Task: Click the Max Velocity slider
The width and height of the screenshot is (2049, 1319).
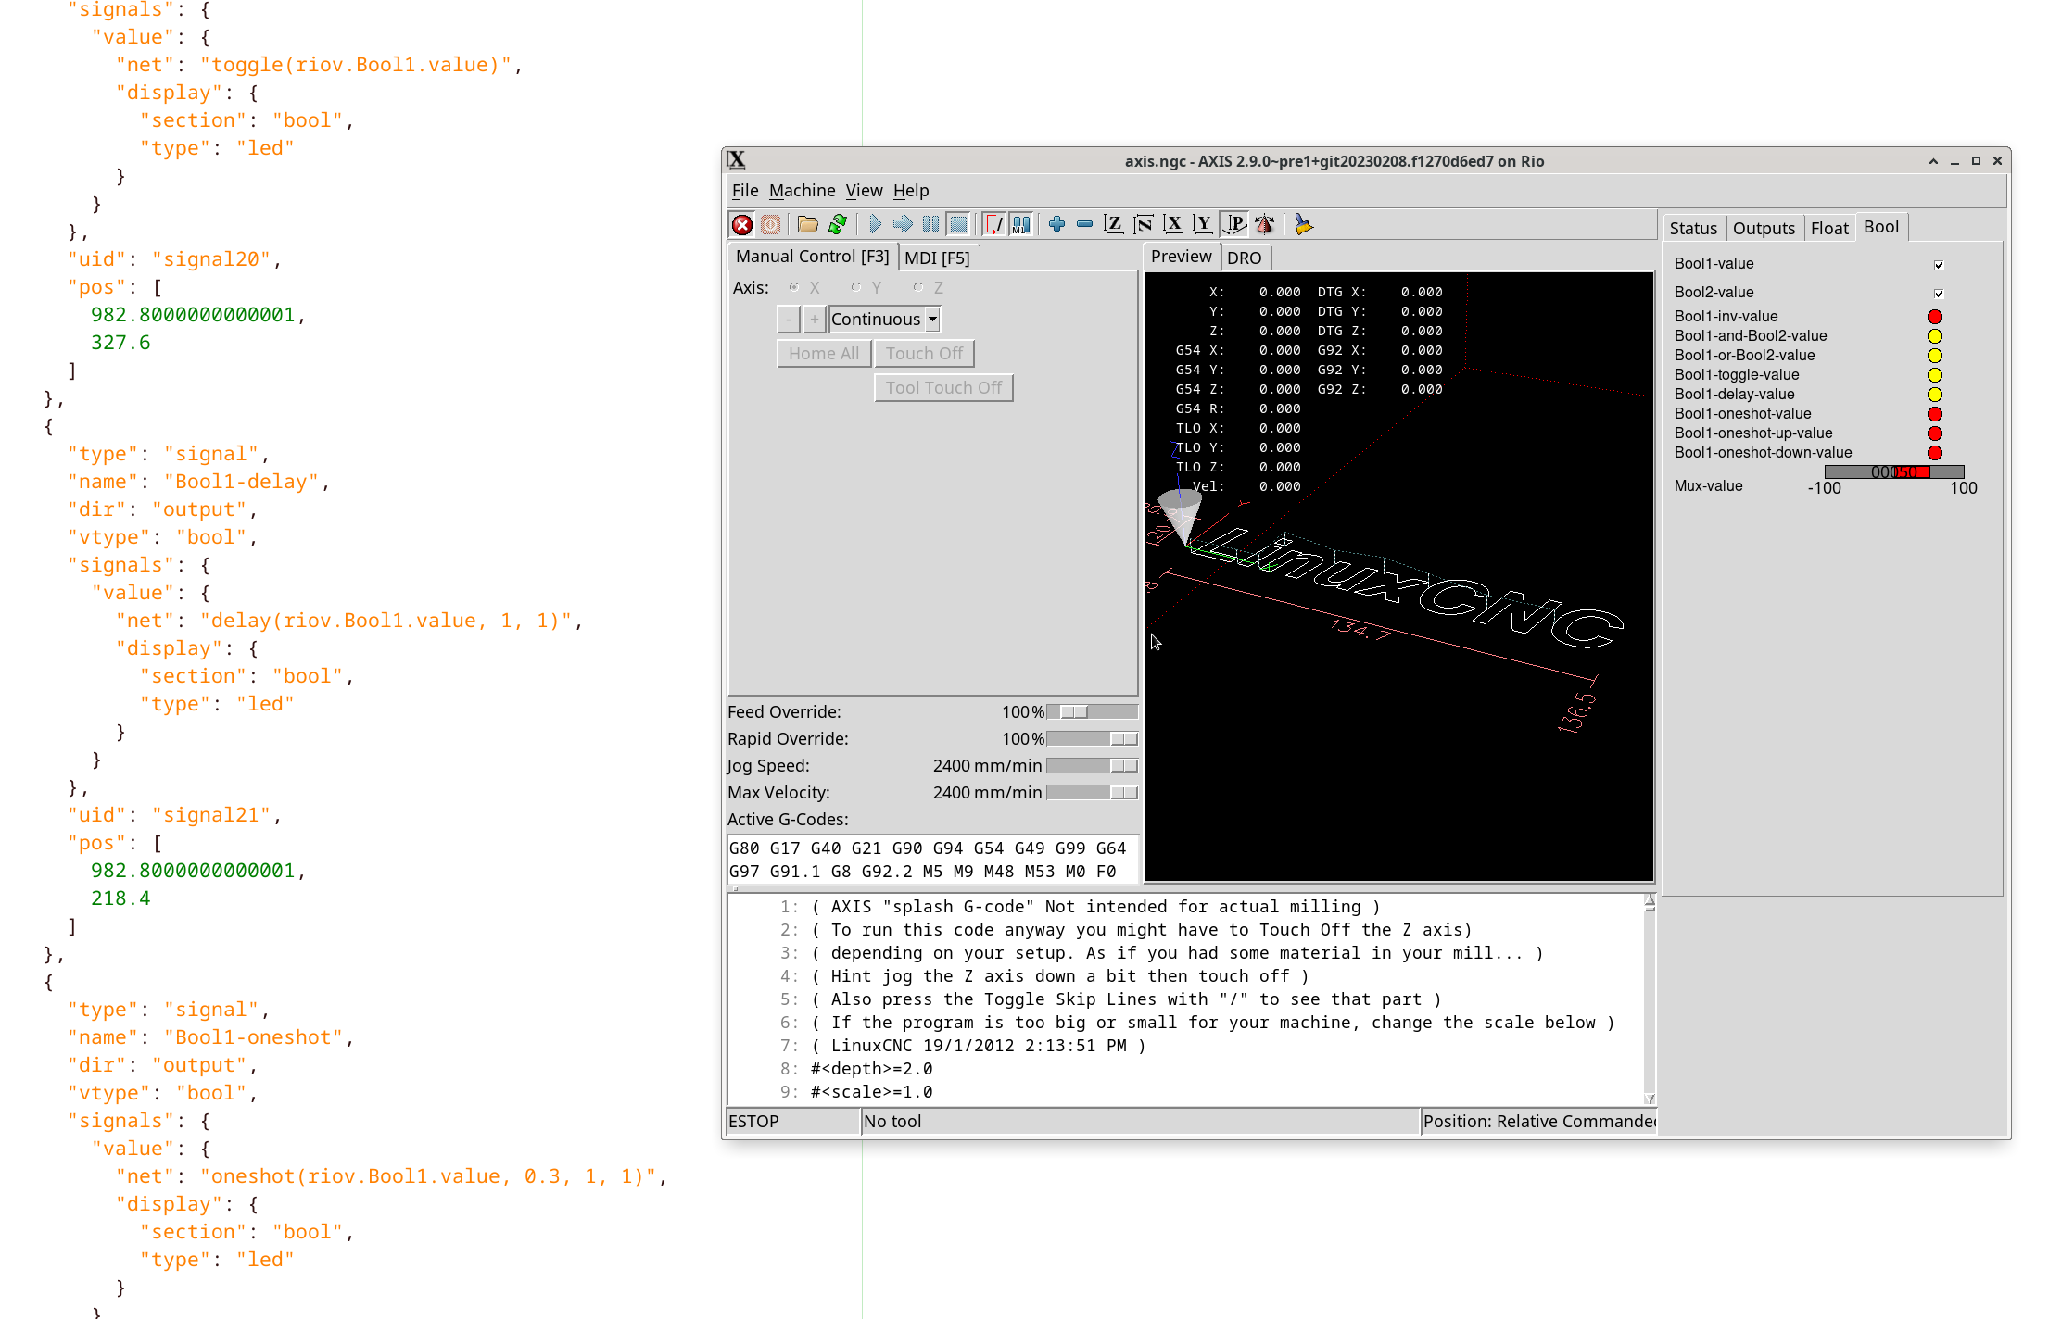Action: click(x=1092, y=792)
